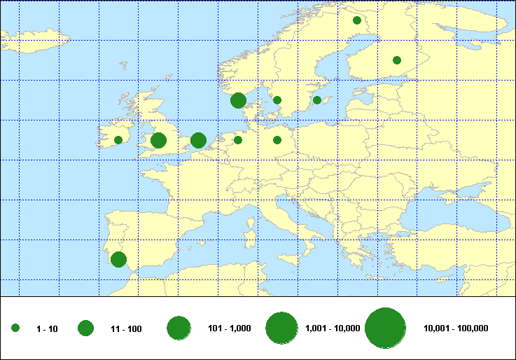Click the largest legend circle for 10,001 - 100,000
This screenshot has height=360, width=516.
pos(386,328)
